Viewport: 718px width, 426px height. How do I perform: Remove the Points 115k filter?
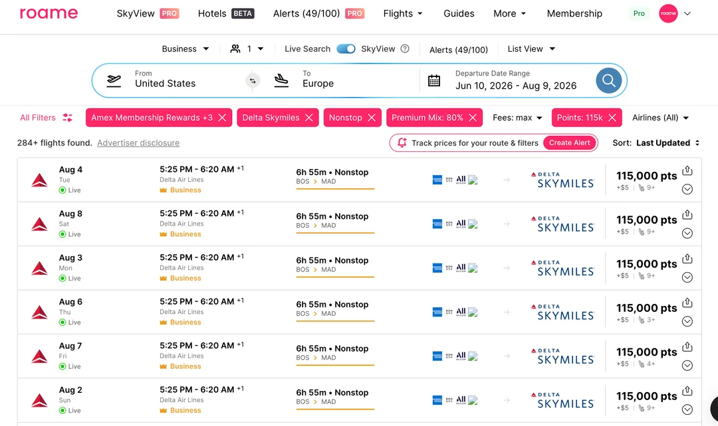coord(612,117)
